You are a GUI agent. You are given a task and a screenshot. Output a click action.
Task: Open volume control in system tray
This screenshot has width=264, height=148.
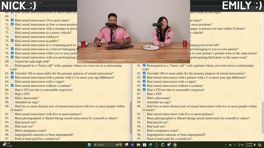point(243,145)
